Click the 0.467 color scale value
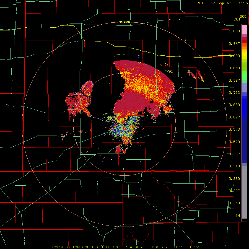249x249 pixels. click(x=234, y=154)
